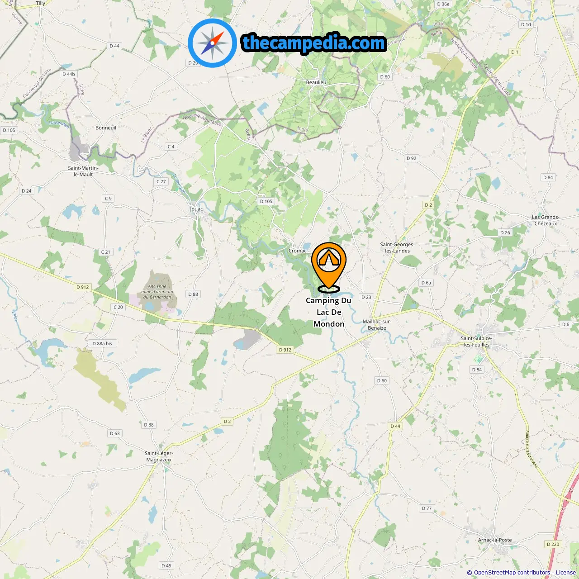
Task: Click the D 220 road shield
Action: (x=553, y=544)
